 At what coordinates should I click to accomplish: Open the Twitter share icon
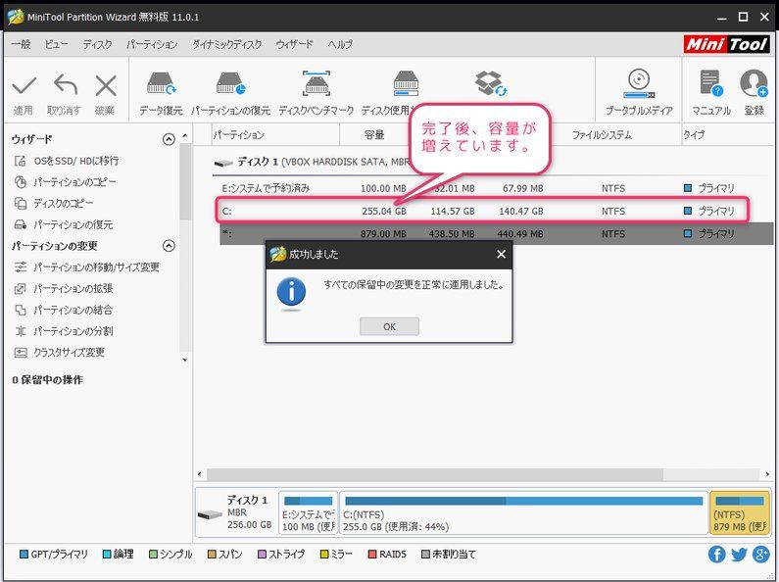click(739, 555)
